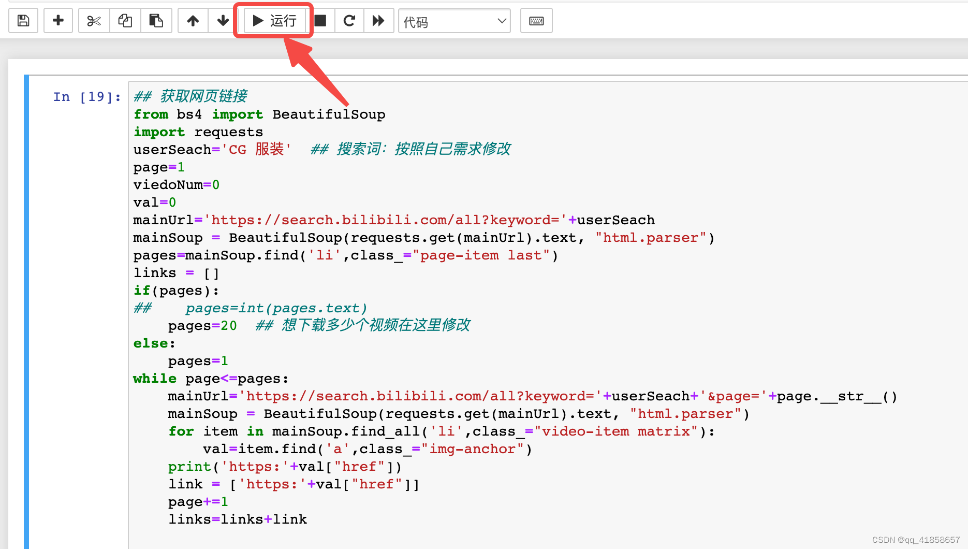Screen dimensions: 968x549
Task: Click the In [19] cell prompt
Action: pyautogui.click(x=87, y=97)
